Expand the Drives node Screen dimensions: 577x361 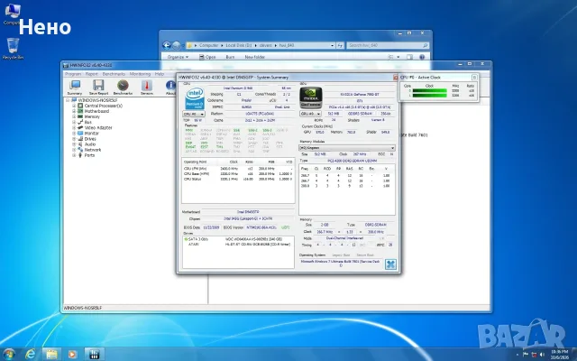click(x=74, y=139)
